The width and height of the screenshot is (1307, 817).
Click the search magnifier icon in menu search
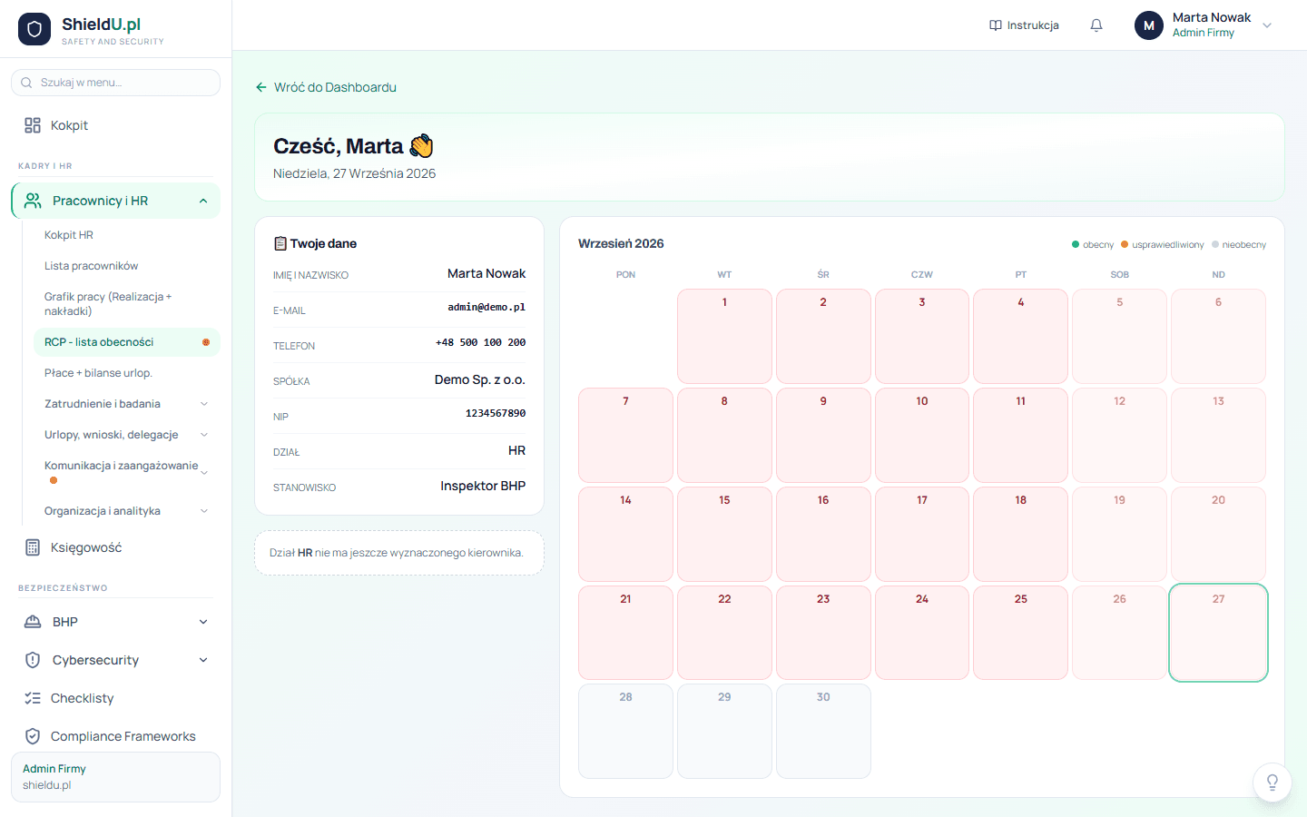[26, 83]
